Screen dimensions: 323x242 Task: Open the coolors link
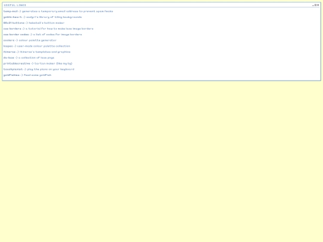(x=9, y=40)
